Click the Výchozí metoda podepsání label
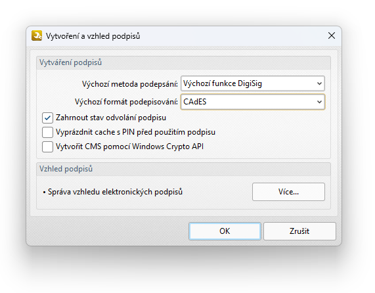 (130, 84)
